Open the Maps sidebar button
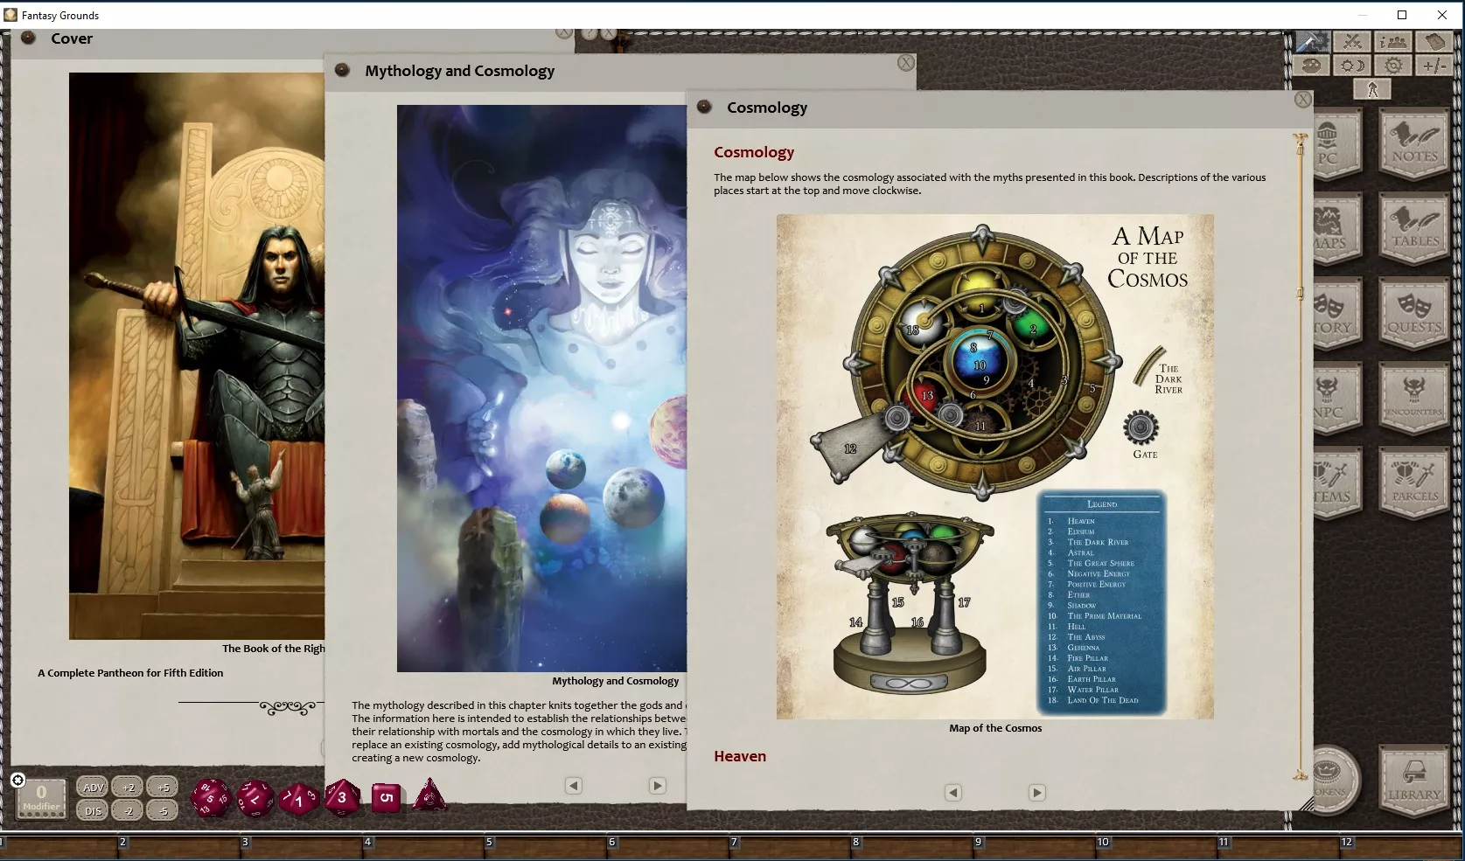The height and width of the screenshot is (861, 1465). coord(1336,230)
